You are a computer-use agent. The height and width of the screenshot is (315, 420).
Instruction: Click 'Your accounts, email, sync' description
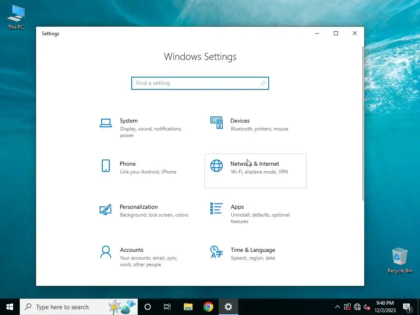pyautogui.click(x=148, y=261)
